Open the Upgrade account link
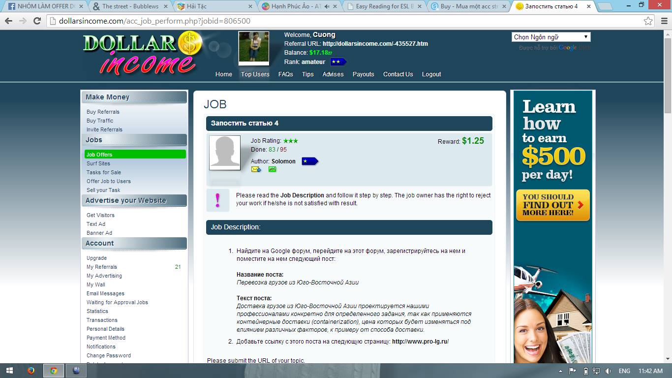This screenshot has height=378, width=672. [96, 258]
